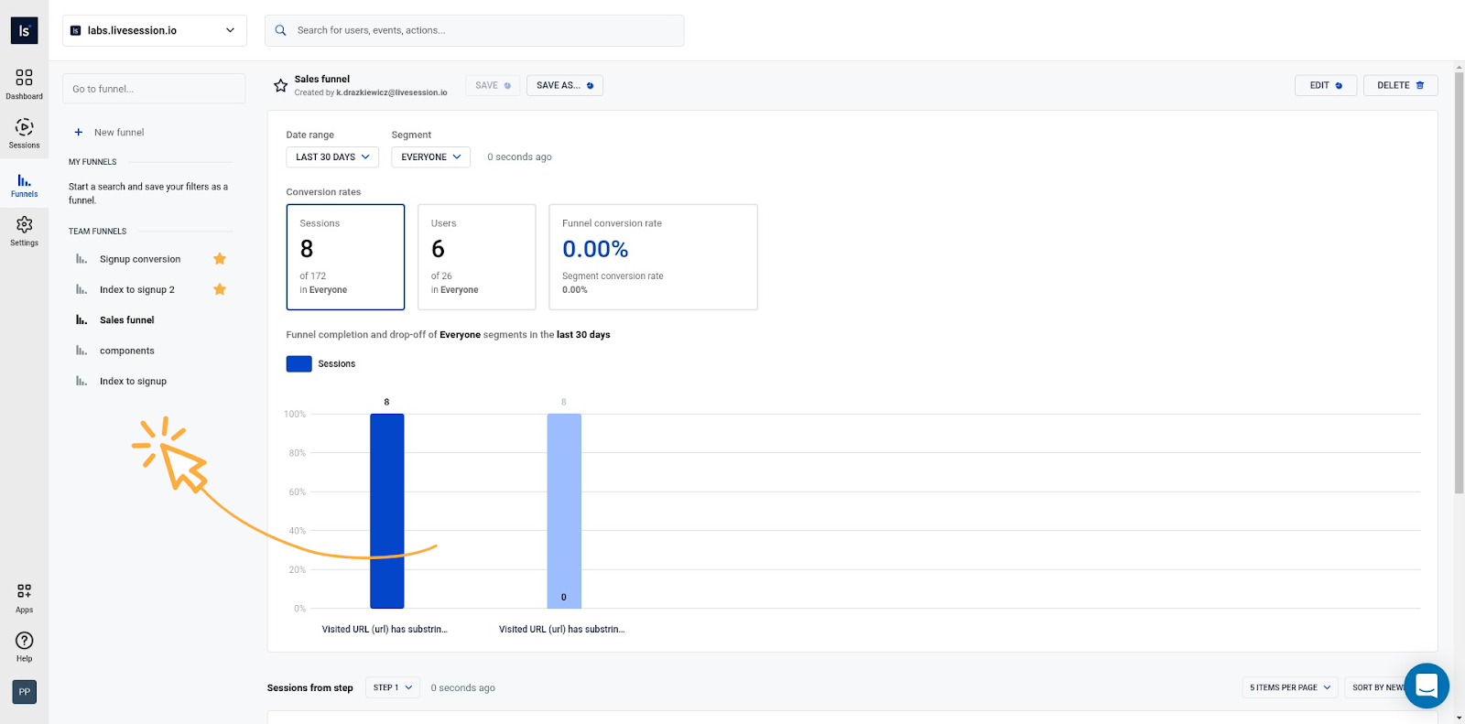Screen dimensions: 1465x724
Task: Click the search users, events, actions field
Action: point(474,30)
